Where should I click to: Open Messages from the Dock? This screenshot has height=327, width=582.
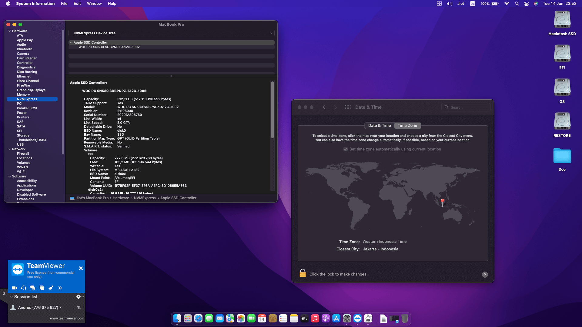pos(209,319)
